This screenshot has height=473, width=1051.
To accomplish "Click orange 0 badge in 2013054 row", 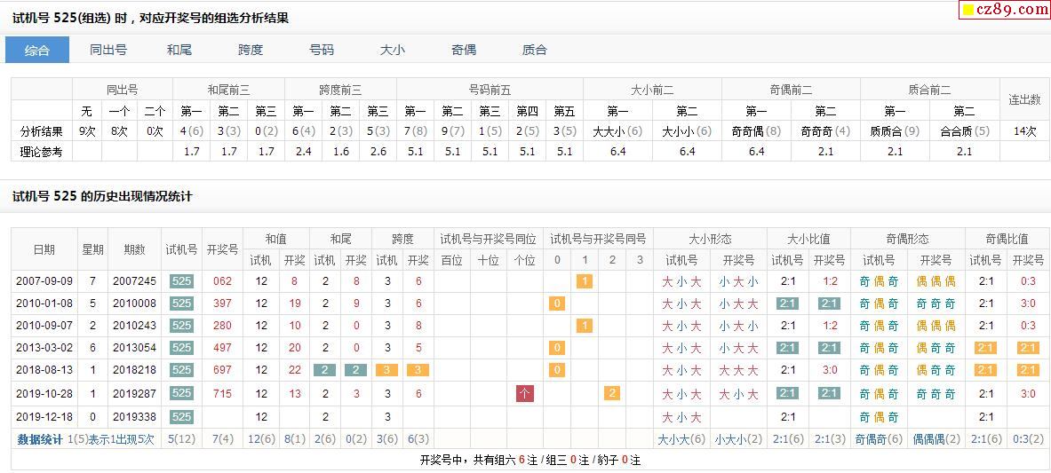I will coord(557,348).
